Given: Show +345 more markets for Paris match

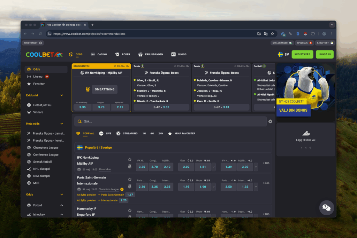Looking at the screenshot, I should 266,183.
